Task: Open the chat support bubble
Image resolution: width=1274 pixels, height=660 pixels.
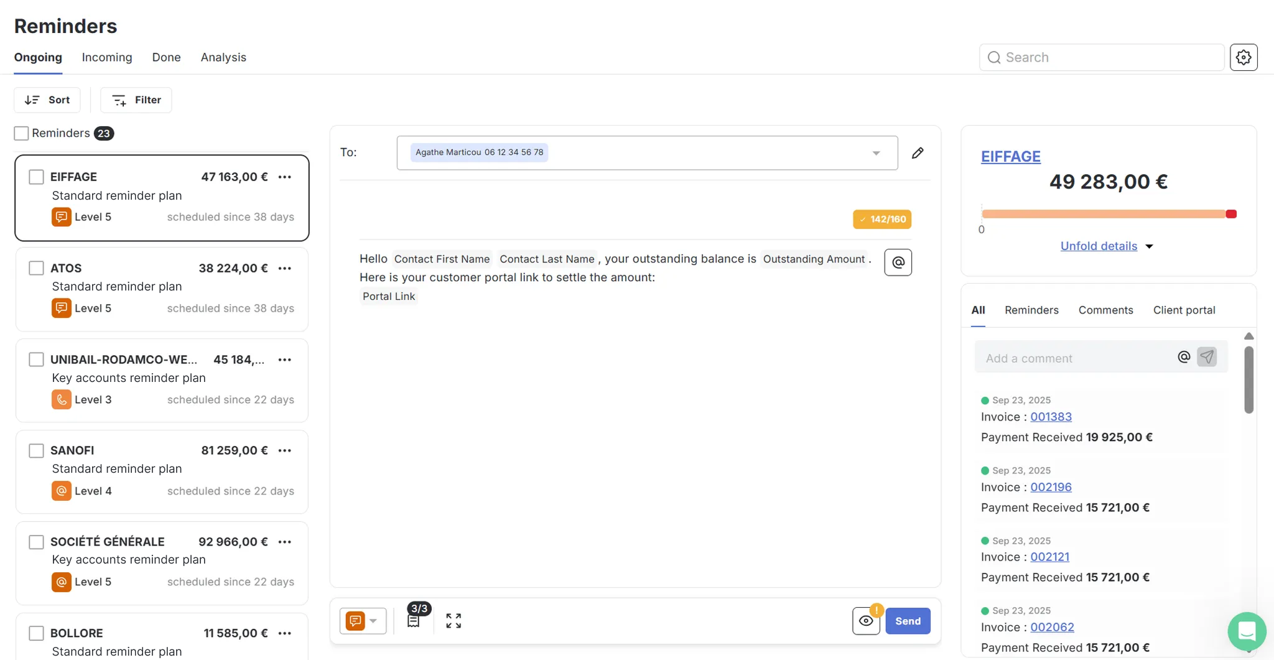Action: point(1247,631)
